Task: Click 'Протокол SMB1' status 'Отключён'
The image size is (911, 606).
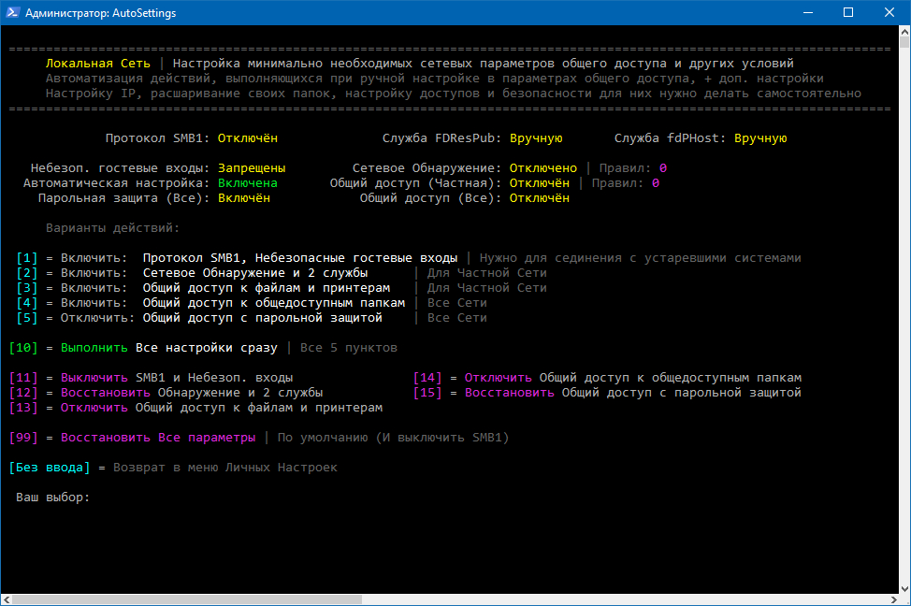Action: click(248, 138)
